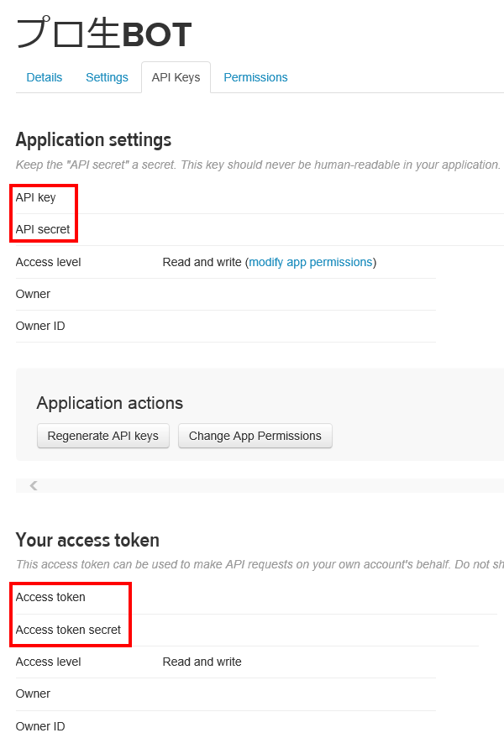504x738 pixels.
Task: Select the API key row
Action: click(34, 197)
